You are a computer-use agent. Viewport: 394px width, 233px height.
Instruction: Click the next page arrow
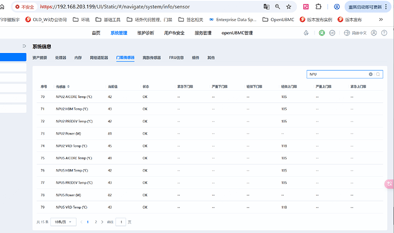pyautogui.click(x=102, y=222)
